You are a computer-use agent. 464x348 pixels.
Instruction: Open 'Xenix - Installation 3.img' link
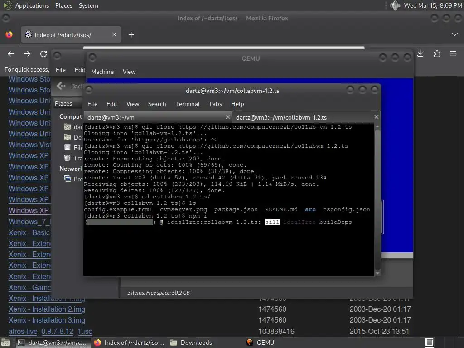[x=47, y=320]
